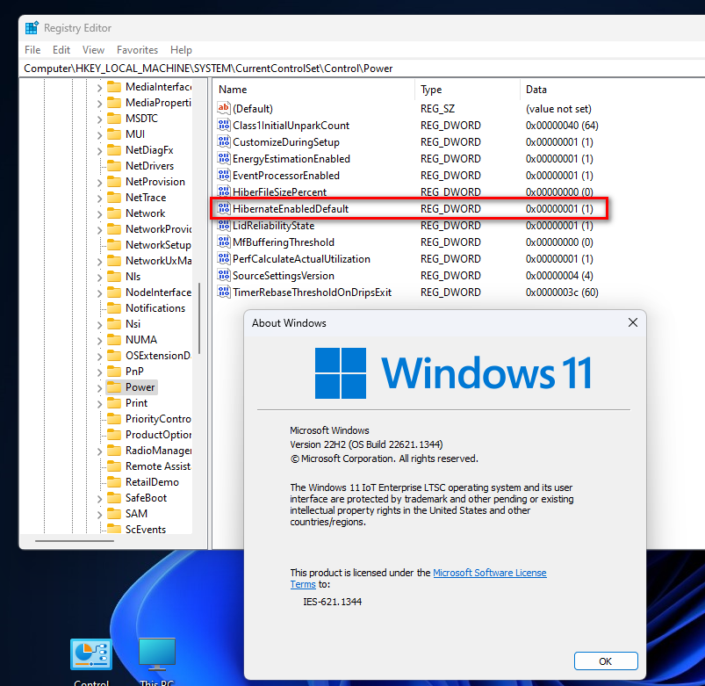Click the This PC desktop icon
This screenshot has width=705, height=686.
click(156, 654)
